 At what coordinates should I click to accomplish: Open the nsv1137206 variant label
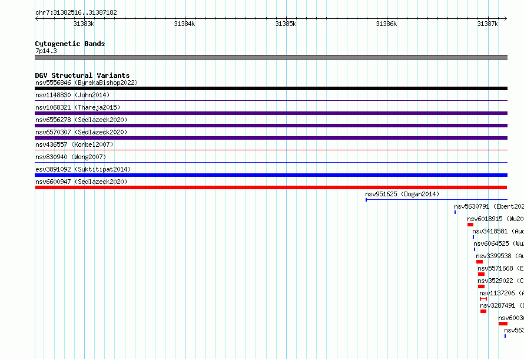[x=502, y=293]
